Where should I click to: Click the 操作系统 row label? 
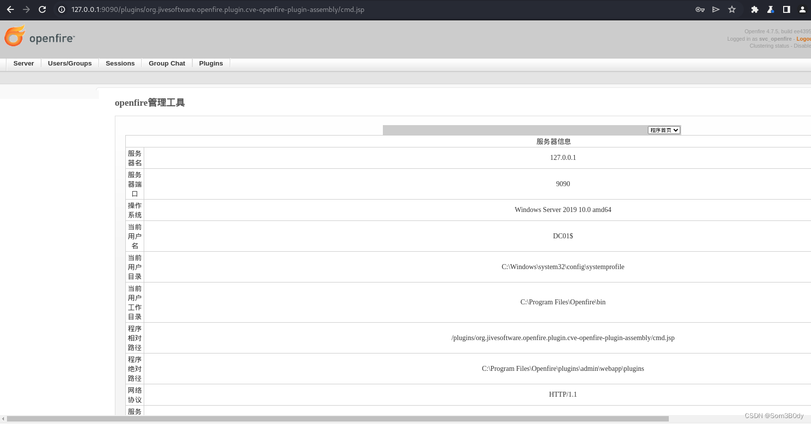point(135,210)
